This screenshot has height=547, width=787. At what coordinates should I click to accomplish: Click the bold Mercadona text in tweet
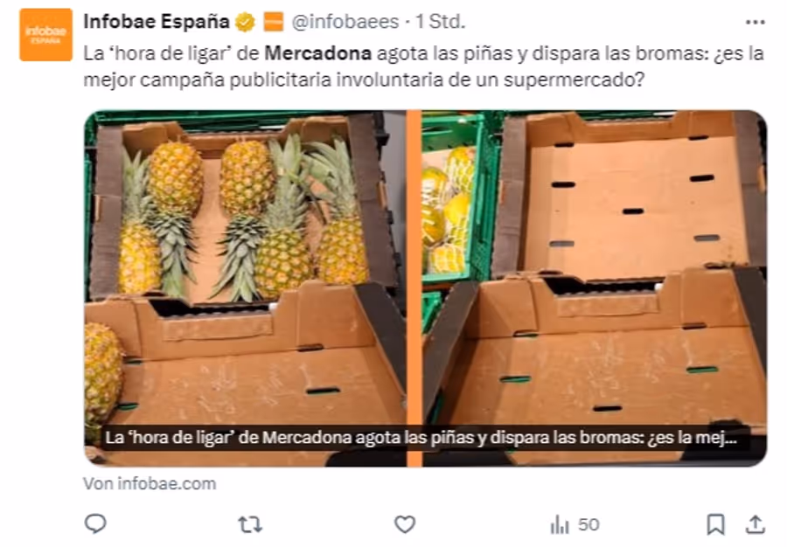(318, 53)
